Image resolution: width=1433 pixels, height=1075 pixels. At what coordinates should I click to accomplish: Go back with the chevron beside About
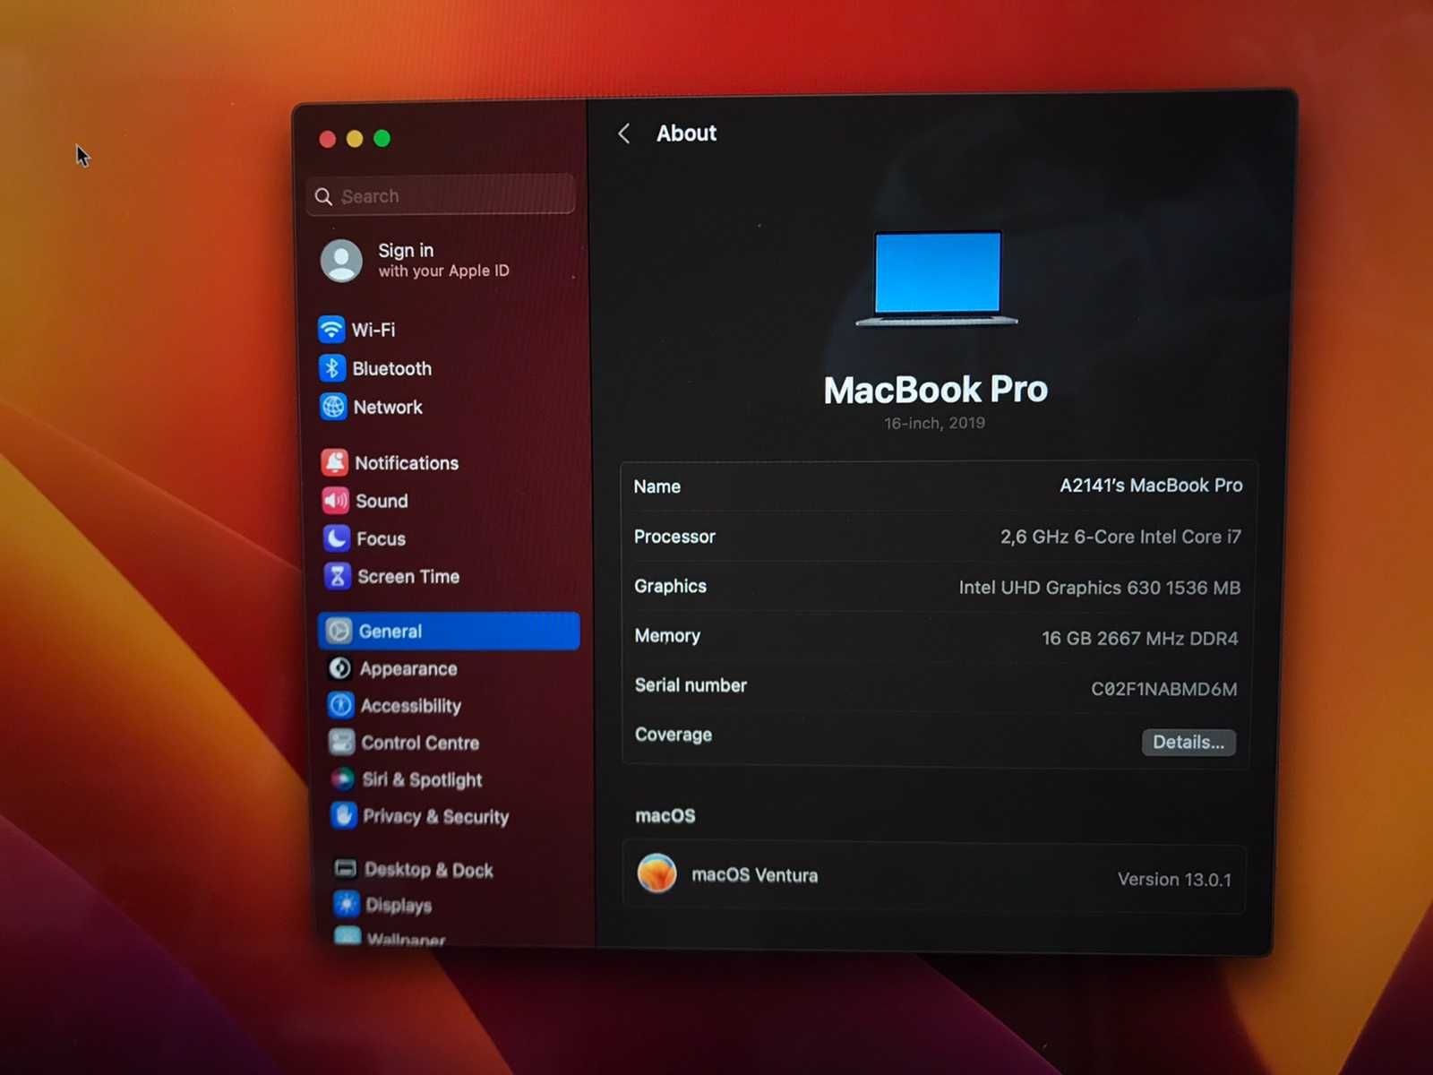[624, 133]
